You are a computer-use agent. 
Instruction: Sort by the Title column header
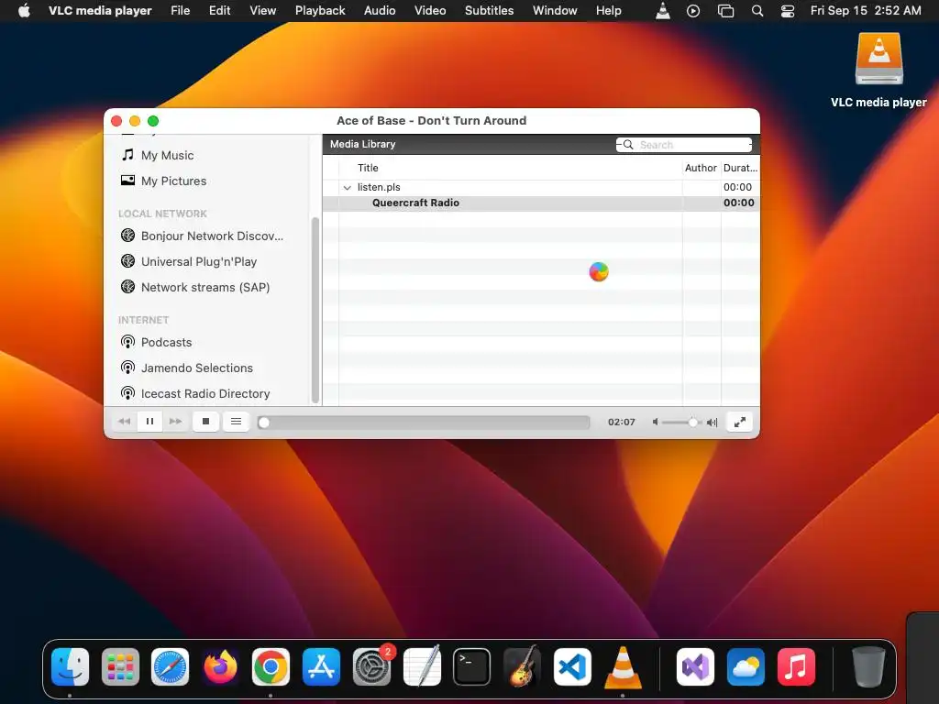368,169
